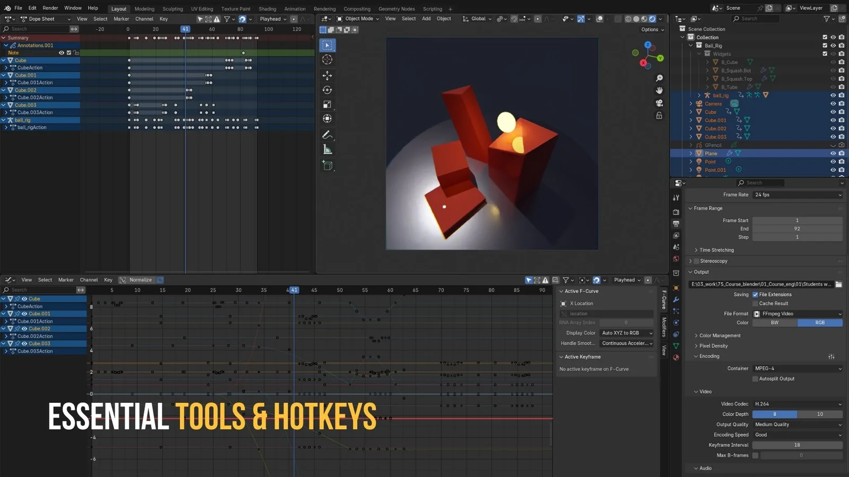The height and width of the screenshot is (477, 849).
Task: Hide the Camera object in the Outliner
Action: [x=833, y=103]
